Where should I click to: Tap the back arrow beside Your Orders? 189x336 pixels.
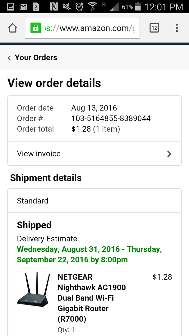pos(9,58)
